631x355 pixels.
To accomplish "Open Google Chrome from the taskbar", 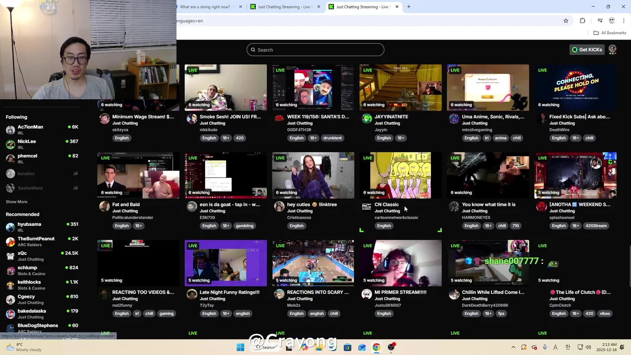I will pyautogui.click(x=376, y=347).
